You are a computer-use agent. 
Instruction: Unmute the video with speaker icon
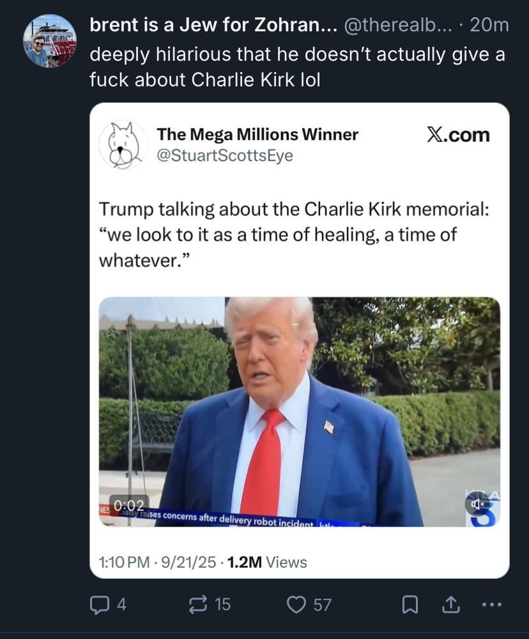[477, 503]
